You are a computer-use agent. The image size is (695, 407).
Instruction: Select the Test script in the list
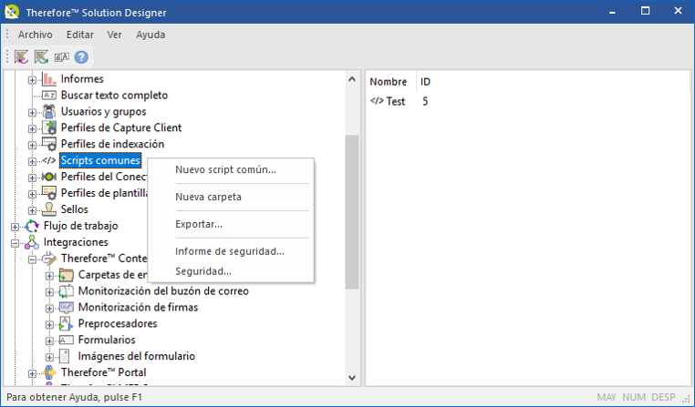[395, 102]
